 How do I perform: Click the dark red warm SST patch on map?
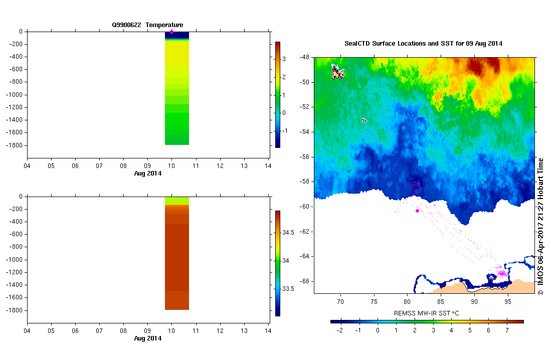pos(483,66)
